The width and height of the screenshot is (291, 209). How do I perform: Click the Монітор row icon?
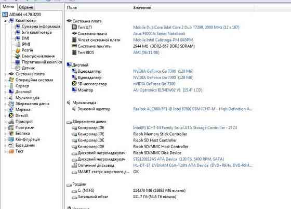point(74,90)
